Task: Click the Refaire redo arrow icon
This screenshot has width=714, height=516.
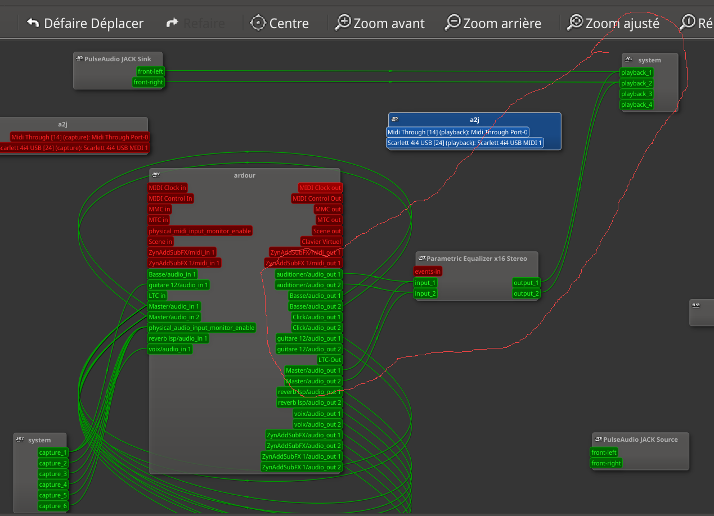Action: point(173,23)
